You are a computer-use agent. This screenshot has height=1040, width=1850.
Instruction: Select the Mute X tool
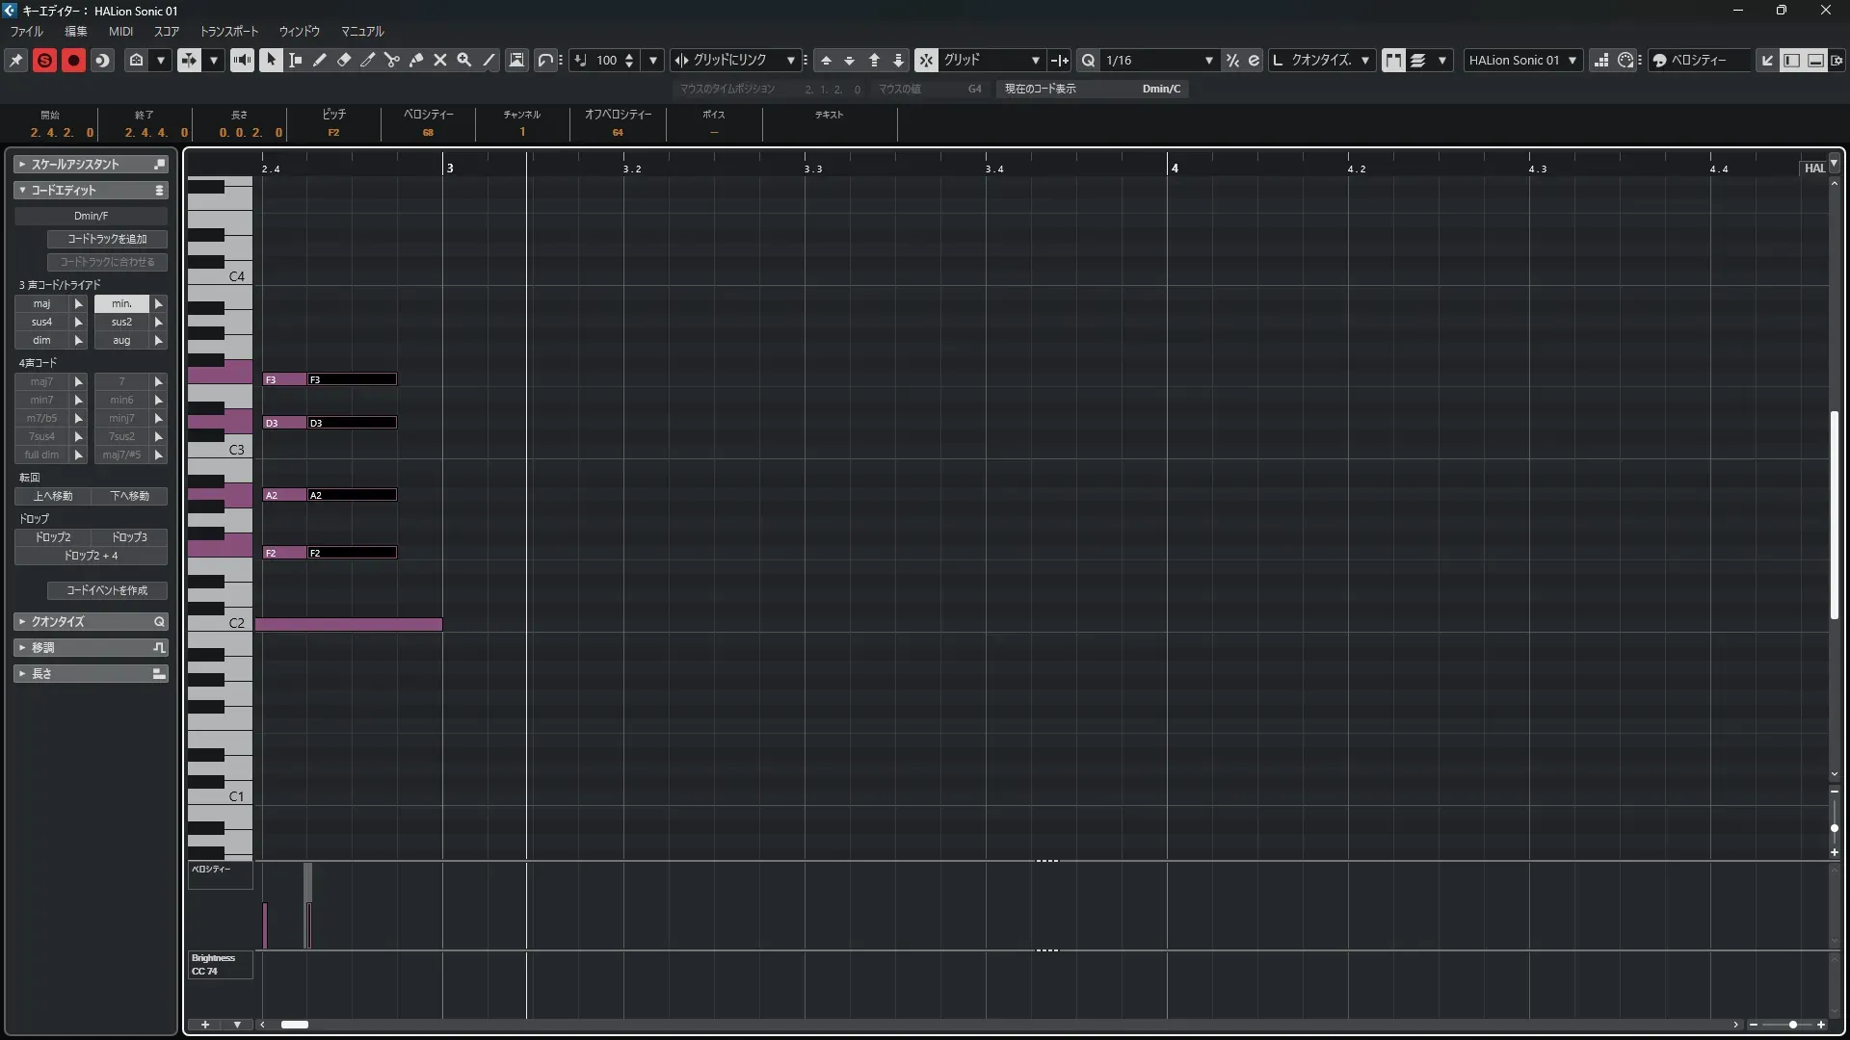[x=439, y=60]
